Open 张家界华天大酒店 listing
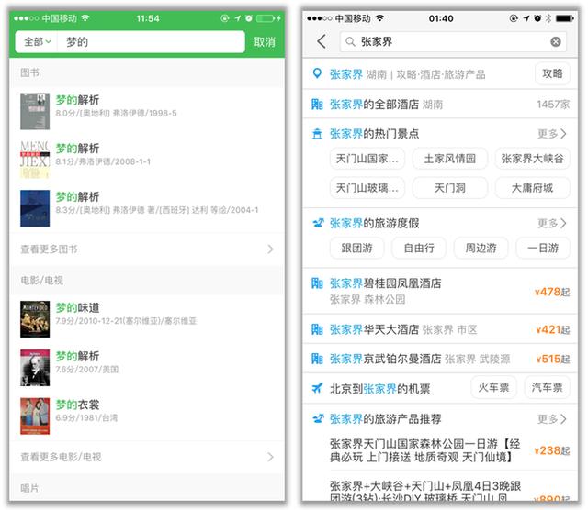This screenshot has height=510, width=588. click(440, 329)
